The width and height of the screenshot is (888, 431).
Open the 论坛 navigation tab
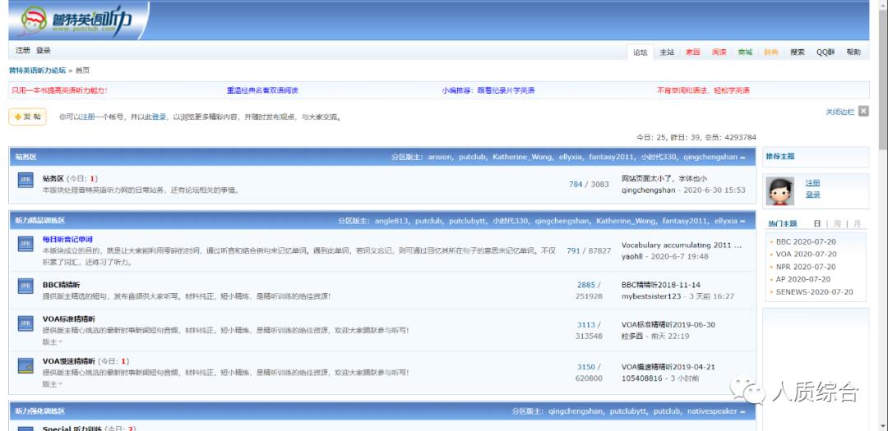pyautogui.click(x=641, y=52)
